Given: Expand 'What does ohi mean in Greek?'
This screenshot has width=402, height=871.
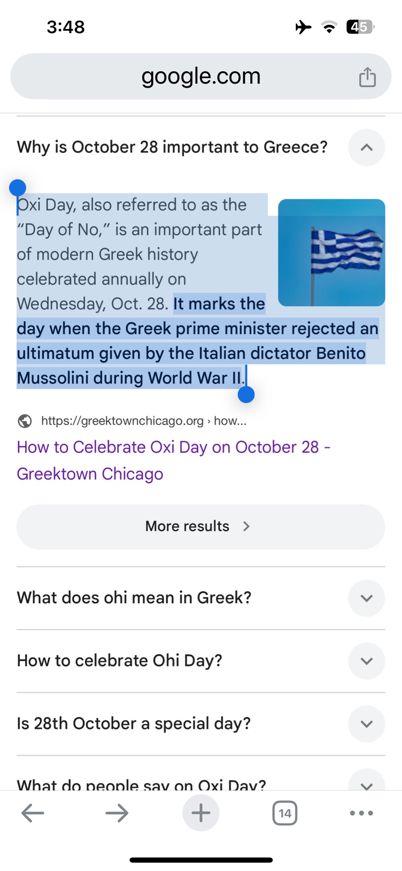Looking at the screenshot, I should coord(366,598).
